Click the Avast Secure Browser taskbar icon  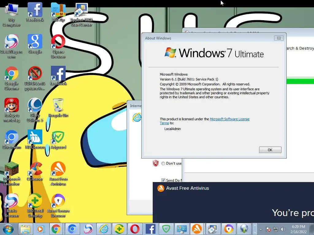tap(228, 229)
